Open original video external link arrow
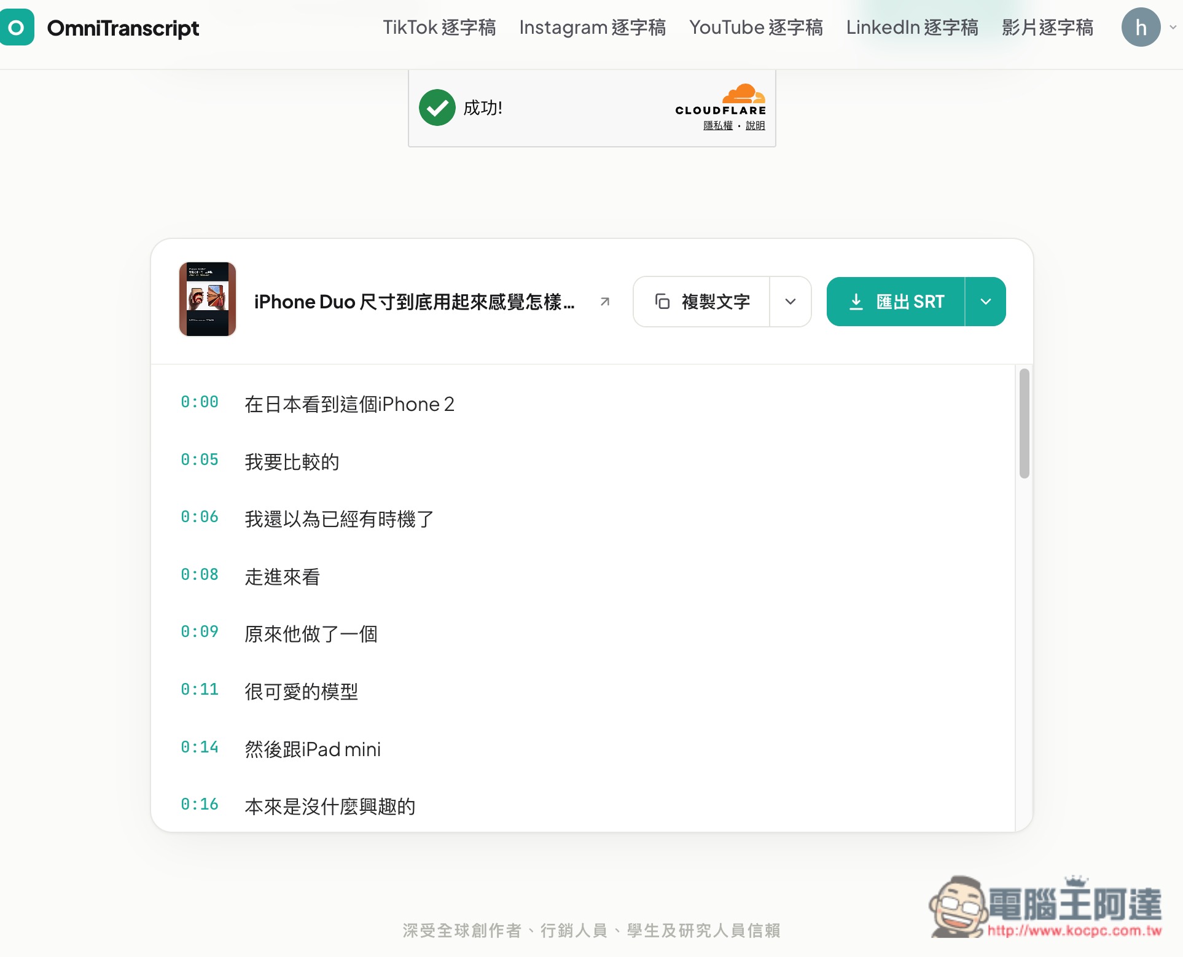Image resolution: width=1183 pixels, height=957 pixels. tap(605, 302)
